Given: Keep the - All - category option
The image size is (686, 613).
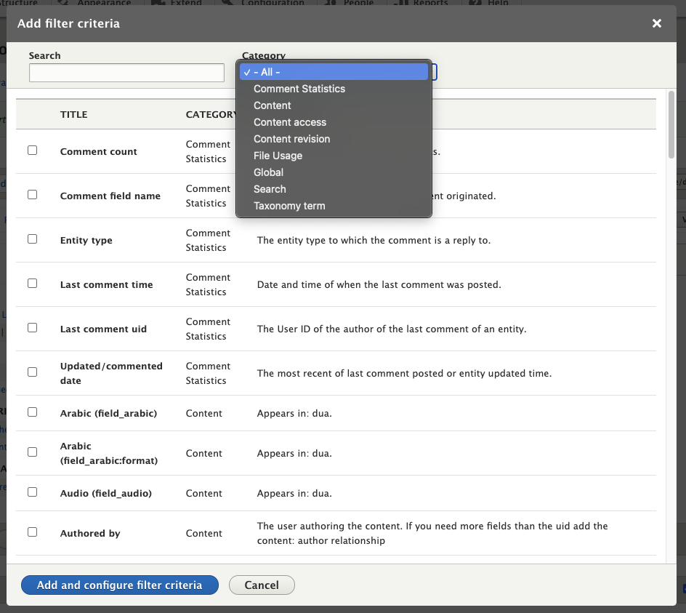Looking at the screenshot, I should click(x=334, y=72).
